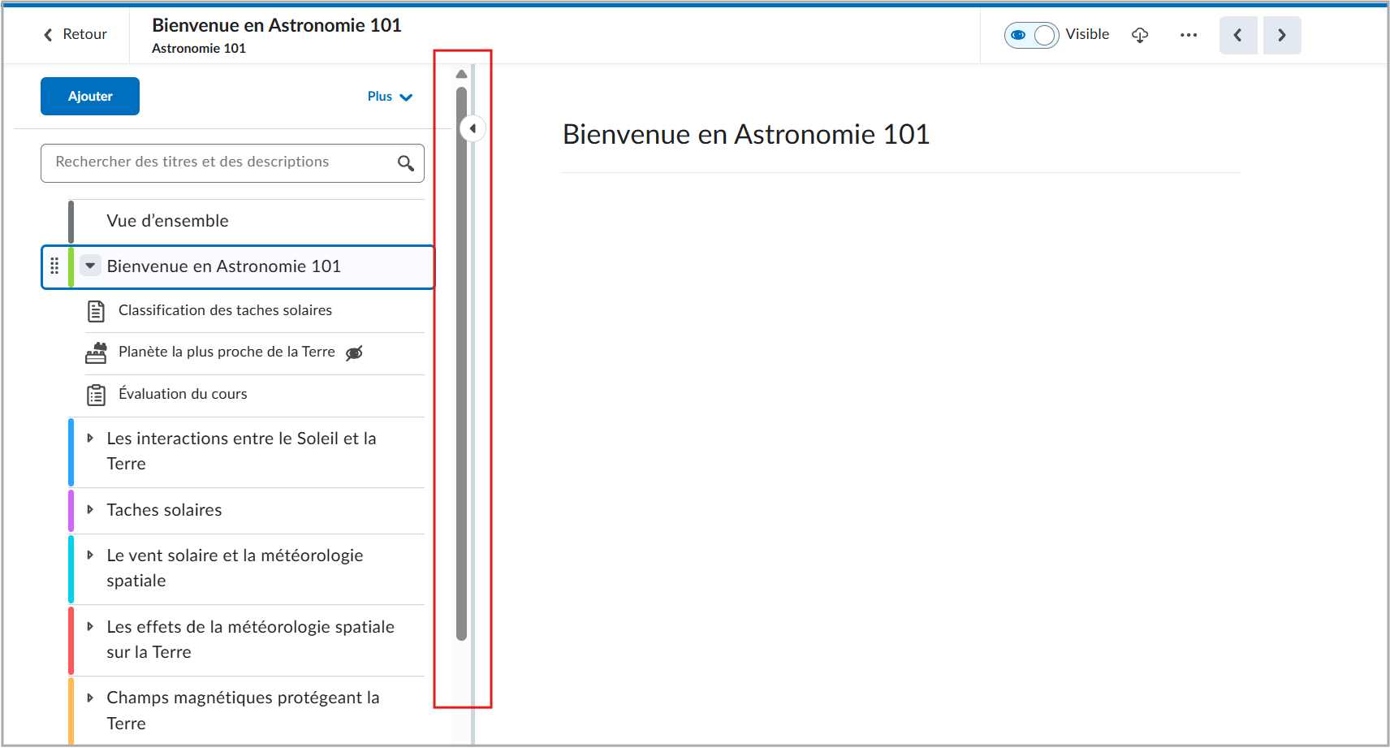Screen dimensions: 1390x748
Task: Go to previous item arrow
Action: [1238, 35]
